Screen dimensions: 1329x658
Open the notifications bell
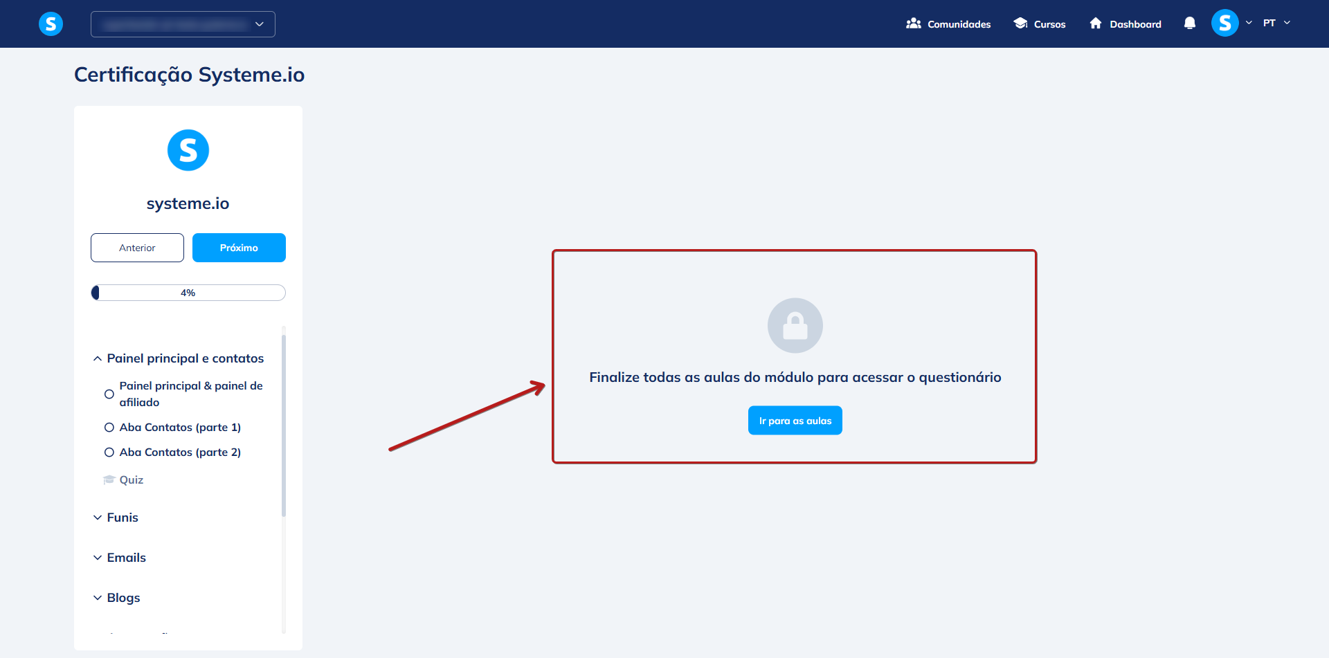[1190, 24]
